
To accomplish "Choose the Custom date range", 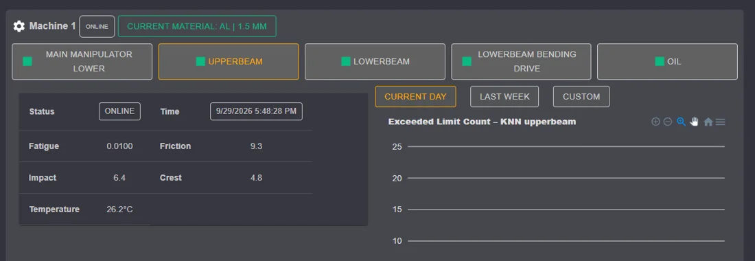I will coord(581,96).
